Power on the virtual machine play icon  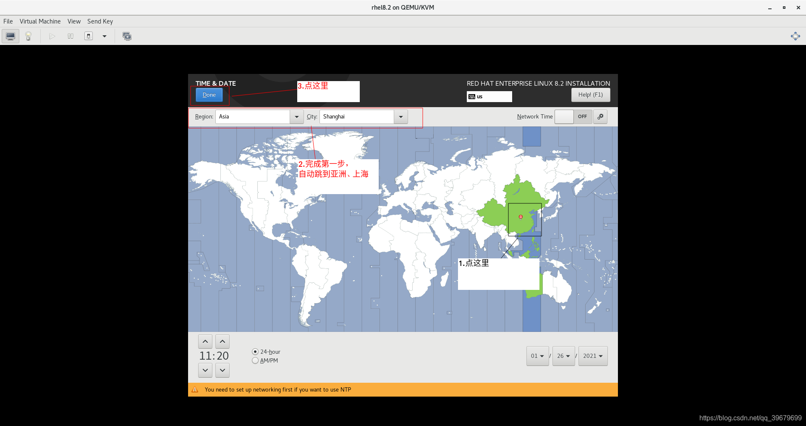(x=52, y=36)
